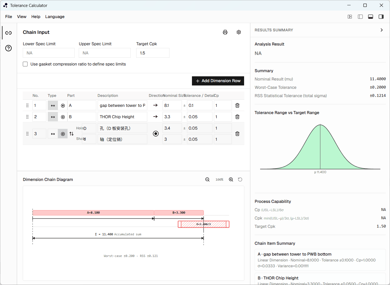Screen dimensions: 390x285
Task: Select linear type for row 2
Action: pos(53,117)
